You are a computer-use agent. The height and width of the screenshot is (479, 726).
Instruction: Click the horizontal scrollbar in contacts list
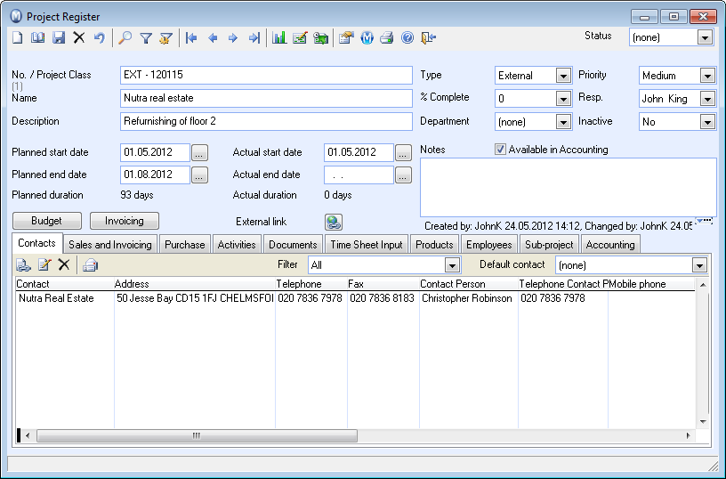pos(196,436)
